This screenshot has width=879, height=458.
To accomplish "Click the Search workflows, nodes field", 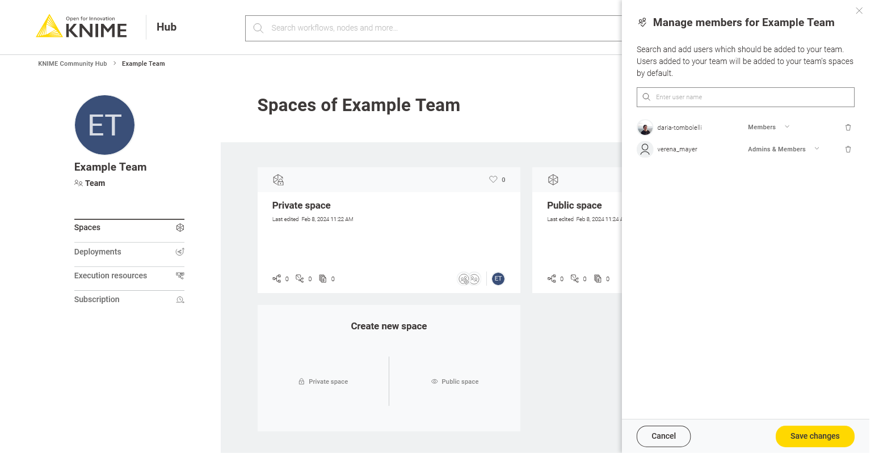I will click(434, 28).
